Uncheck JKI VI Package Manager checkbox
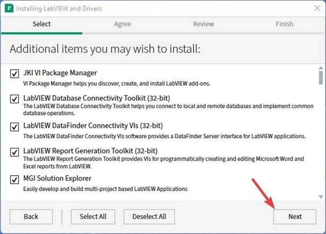 click(x=14, y=74)
